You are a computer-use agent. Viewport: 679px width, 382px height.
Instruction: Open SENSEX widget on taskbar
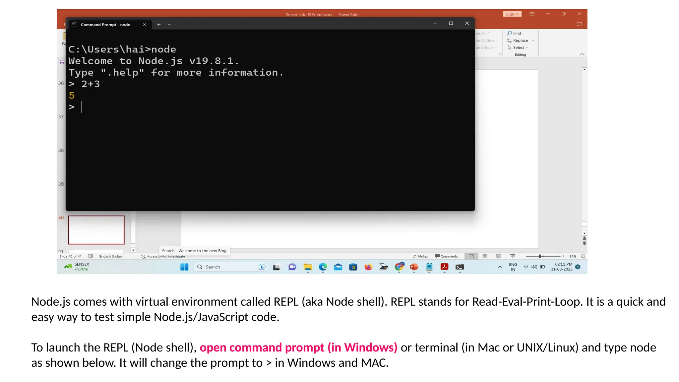[77, 267]
